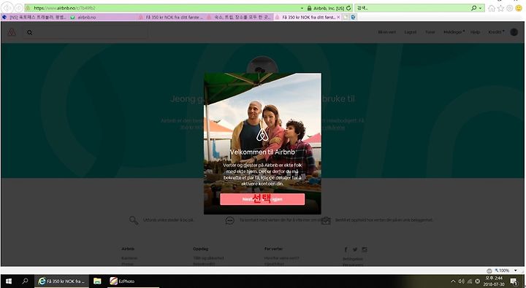
Task: Click the profile avatar in the header
Action: click(514, 32)
